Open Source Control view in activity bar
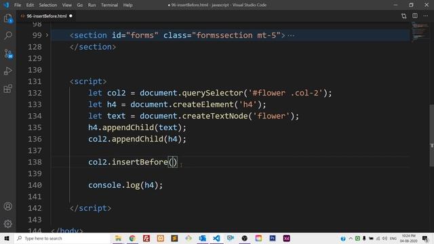 point(7,54)
